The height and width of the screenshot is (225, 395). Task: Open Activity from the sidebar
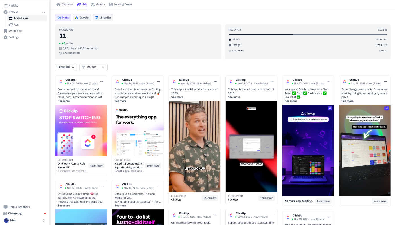point(13,5)
